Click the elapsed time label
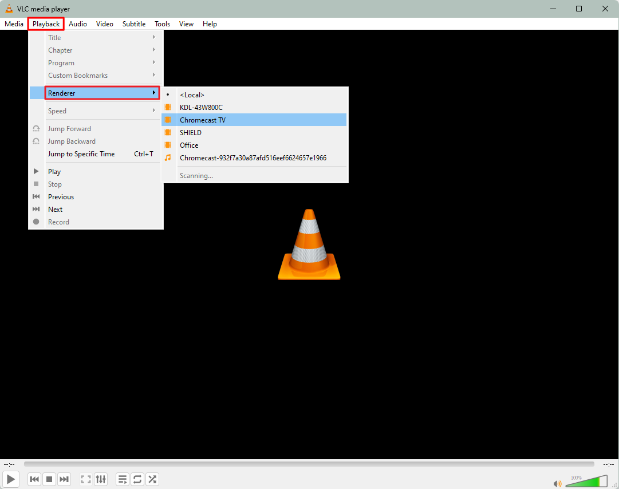The width and height of the screenshot is (619, 489). click(9, 464)
